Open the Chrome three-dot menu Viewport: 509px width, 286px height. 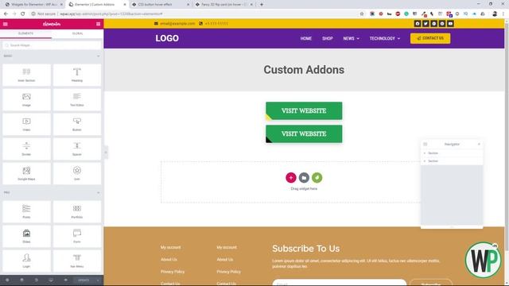click(503, 14)
